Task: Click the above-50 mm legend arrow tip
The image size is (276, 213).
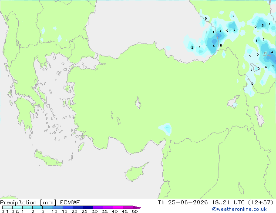Action: pyautogui.click(x=138, y=207)
